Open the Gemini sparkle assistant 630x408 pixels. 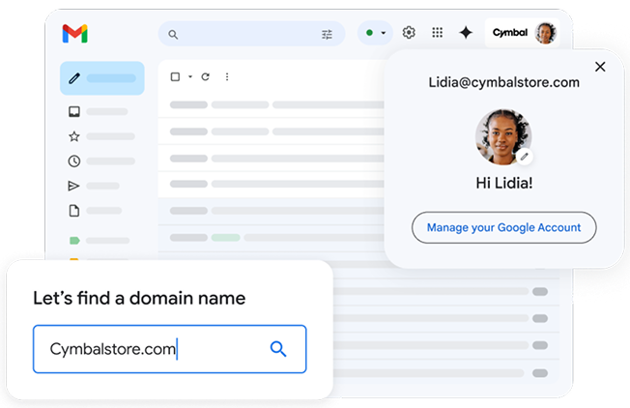(x=466, y=33)
